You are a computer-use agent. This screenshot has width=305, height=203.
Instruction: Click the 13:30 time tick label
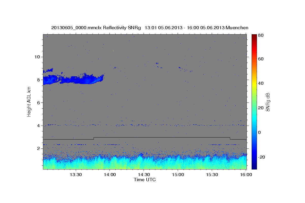75,175
